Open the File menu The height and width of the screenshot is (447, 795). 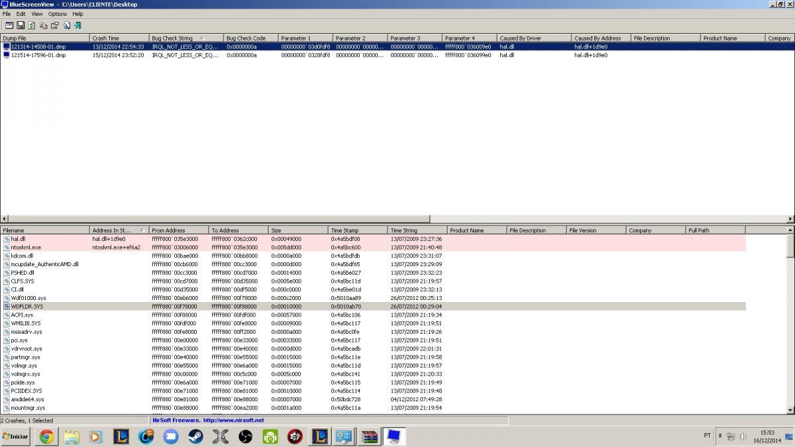(x=7, y=14)
